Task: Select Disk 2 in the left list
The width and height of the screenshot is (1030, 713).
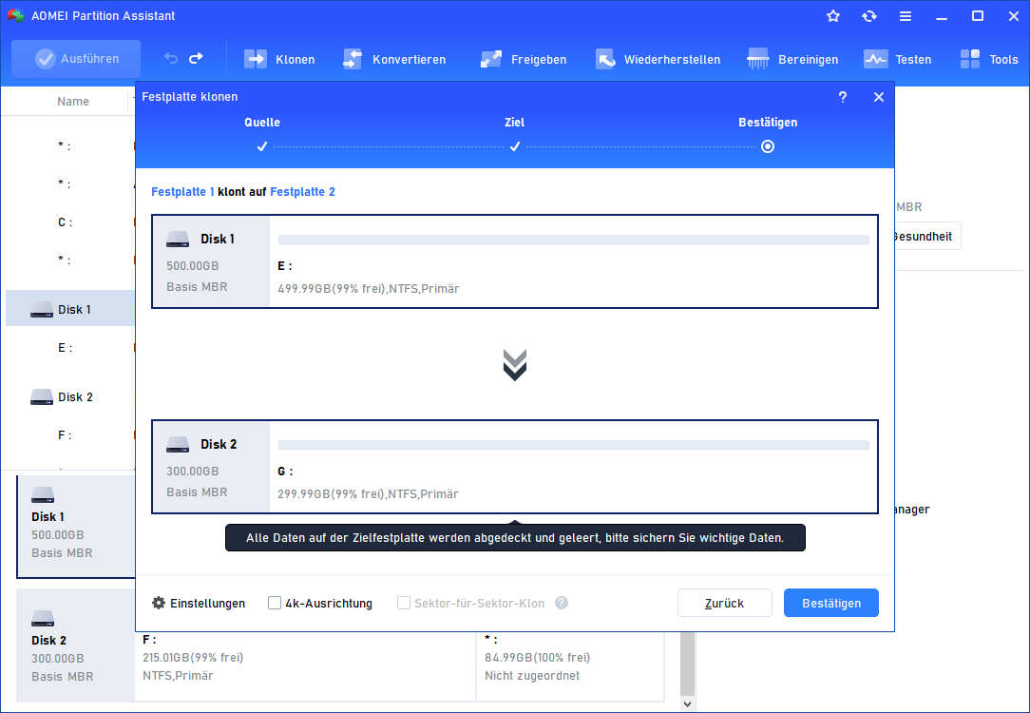Action: (x=70, y=397)
